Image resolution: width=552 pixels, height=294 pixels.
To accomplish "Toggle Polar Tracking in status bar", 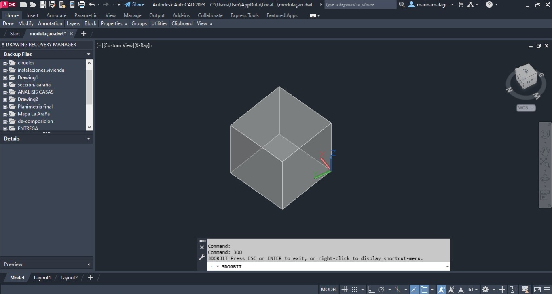I will tap(381, 290).
